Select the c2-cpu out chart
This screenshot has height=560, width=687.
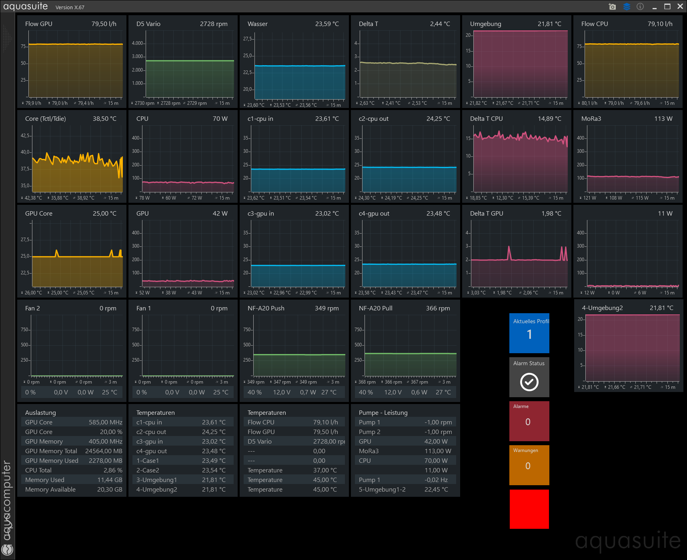(405, 156)
